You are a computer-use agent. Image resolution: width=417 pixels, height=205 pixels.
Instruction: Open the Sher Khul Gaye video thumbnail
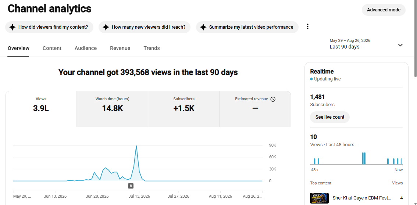pos(320,198)
